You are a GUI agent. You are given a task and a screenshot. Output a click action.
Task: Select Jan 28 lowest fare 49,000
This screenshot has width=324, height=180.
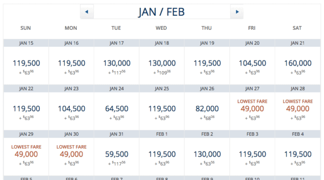click(298, 111)
